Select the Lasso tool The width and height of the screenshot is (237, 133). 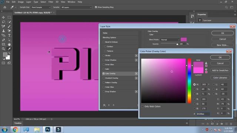[x=3, y=22]
